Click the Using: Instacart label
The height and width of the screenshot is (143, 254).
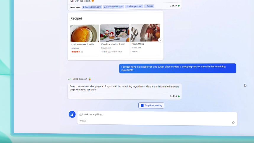(x=80, y=79)
